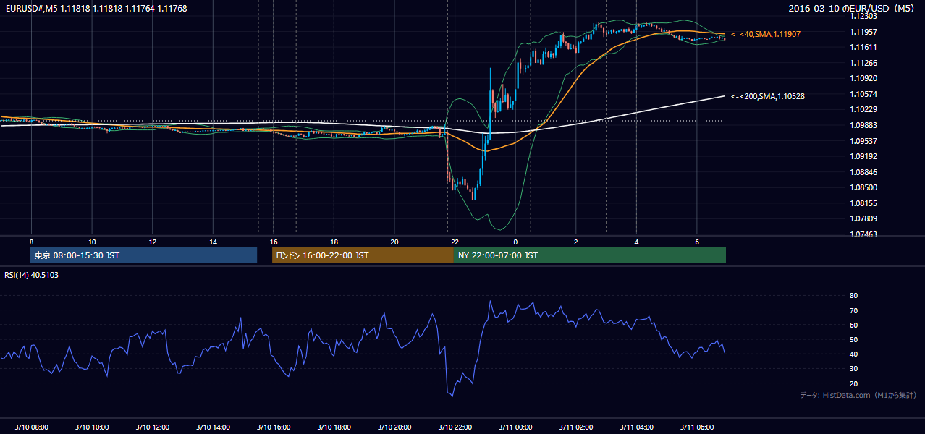Screen dimensions: 925x434
Task: Click the 3/10 16:00 date label
Action: pos(273,427)
